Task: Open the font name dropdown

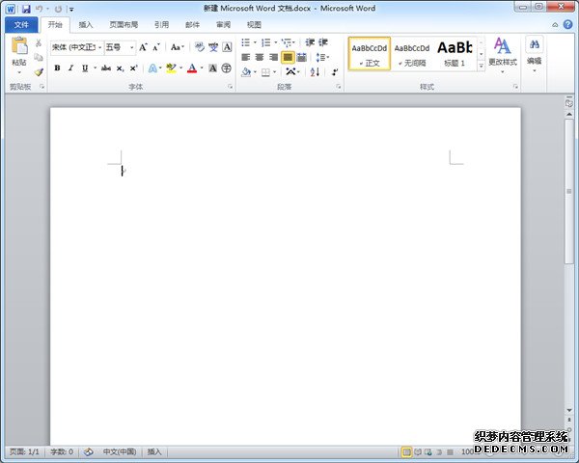Action: (99, 47)
